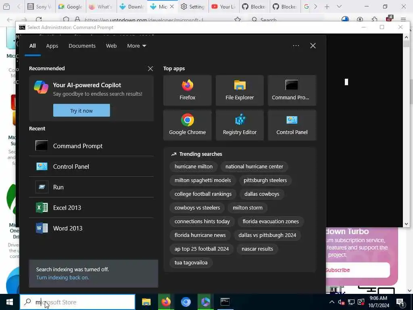Search trending florida evacuation zones
413x310 pixels.
[x=271, y=221]
